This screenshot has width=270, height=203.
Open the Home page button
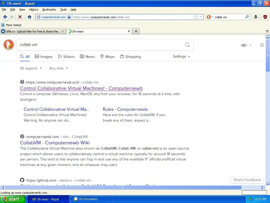coord(30,17)
